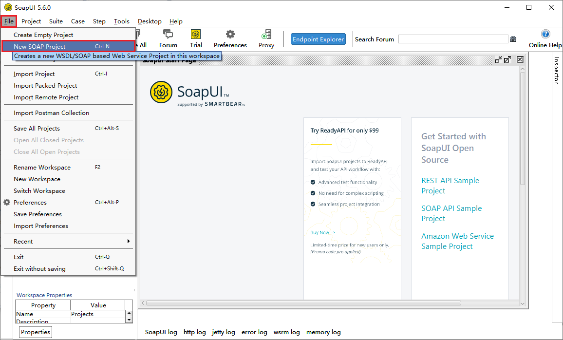Click in the Search Forum field
Image resolution: width=563 pixels, height=340 pixels.
tap(453, 39)
